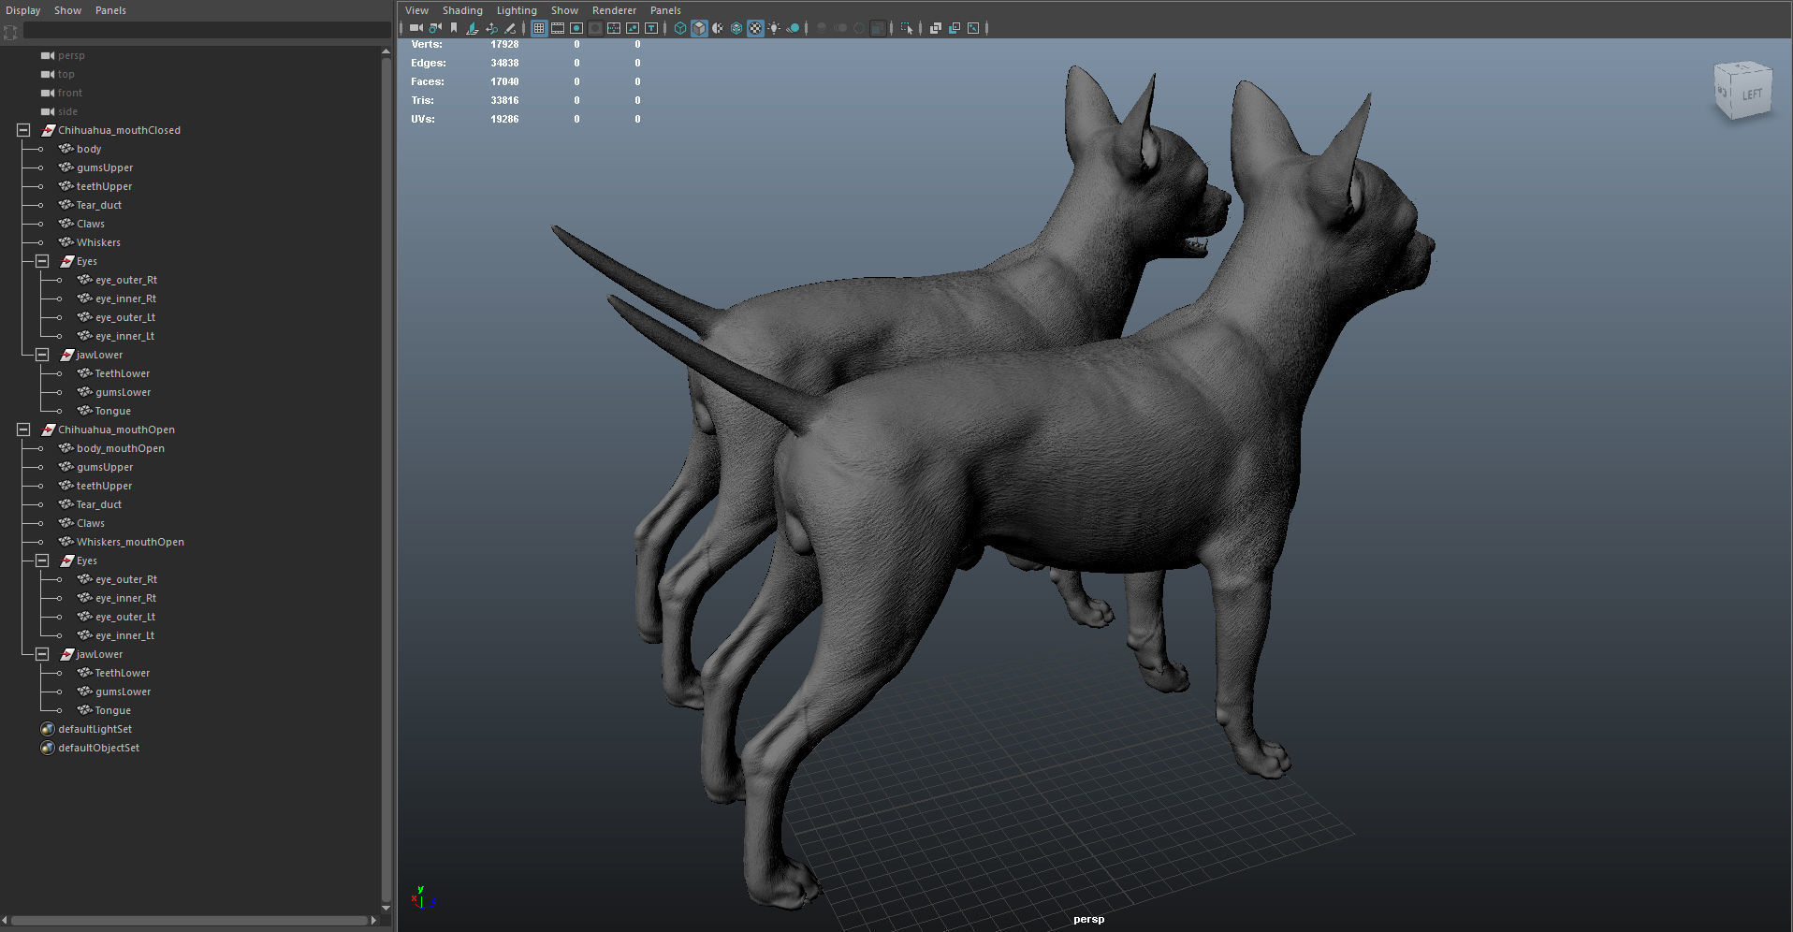Open the outliner Panels menu
1793x932 pixels.
click(110, 10)
